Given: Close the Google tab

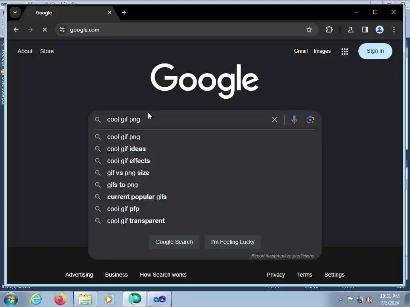Looking at the screenshot, I should [110, 12].
